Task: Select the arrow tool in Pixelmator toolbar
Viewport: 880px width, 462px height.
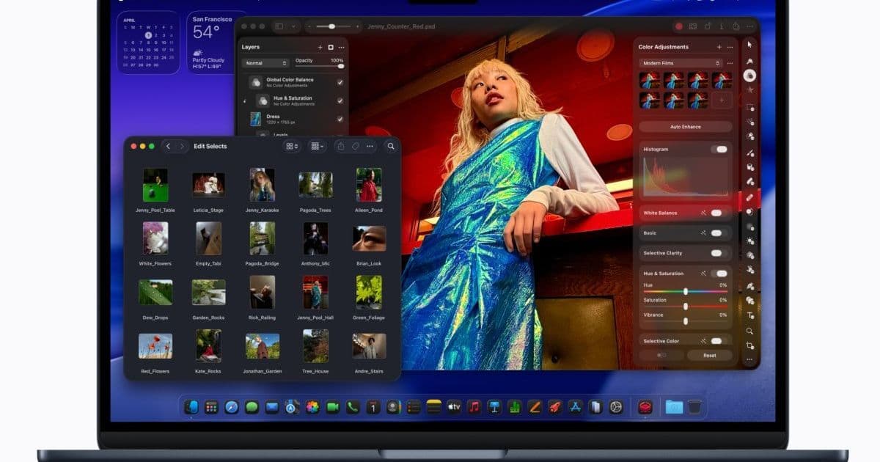Action: click(x=749, y=45)
